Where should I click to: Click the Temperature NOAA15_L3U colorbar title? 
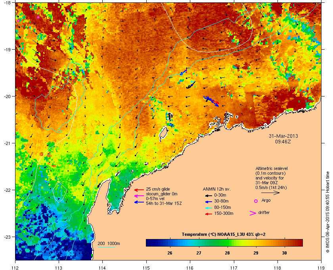tap(224, 235)
